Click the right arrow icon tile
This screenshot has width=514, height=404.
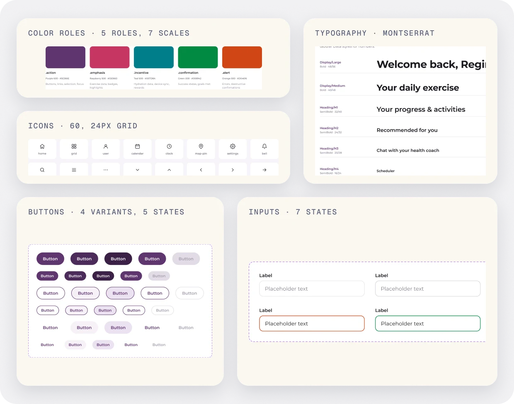tap(264, 169)
